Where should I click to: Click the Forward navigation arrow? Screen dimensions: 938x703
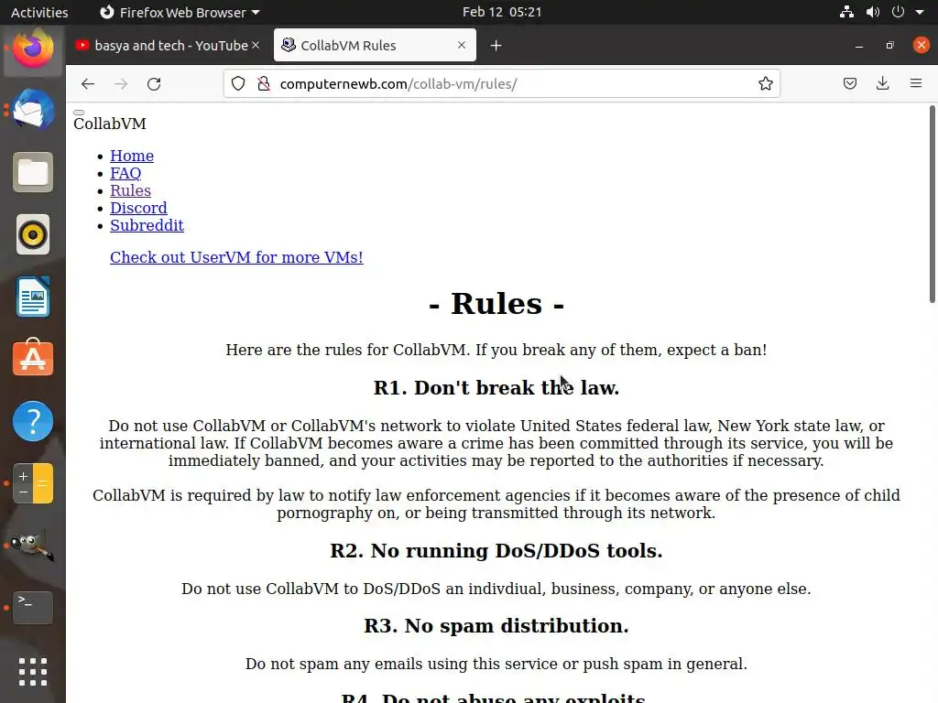[121, 83]
